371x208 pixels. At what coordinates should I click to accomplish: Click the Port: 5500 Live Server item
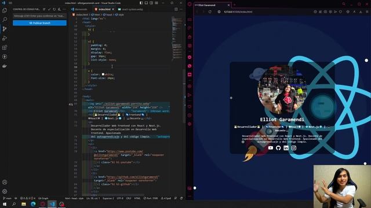click(151, 198)
